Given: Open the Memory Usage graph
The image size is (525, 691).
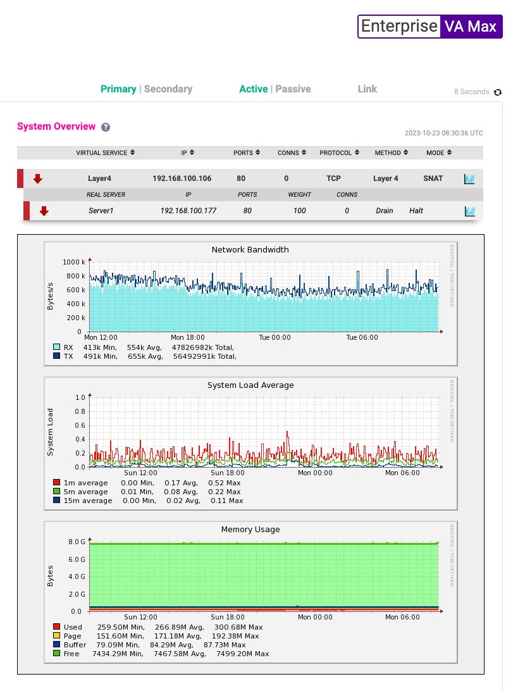Looking at the screenshot, I should [250, 592].
